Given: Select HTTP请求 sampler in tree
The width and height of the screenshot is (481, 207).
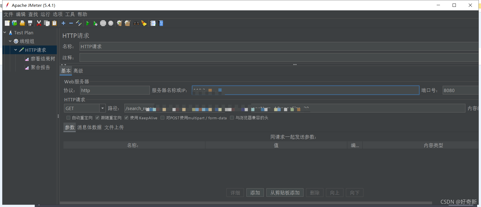Looking at the screenshot, I should 36,50.
